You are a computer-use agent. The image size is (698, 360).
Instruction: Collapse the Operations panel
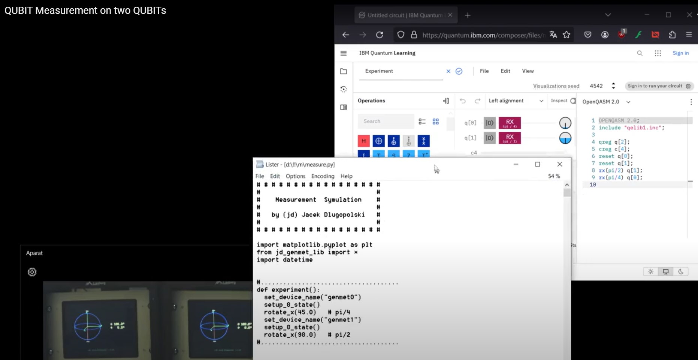446,101
